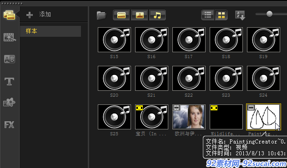The width and height of the screenshot is (287, 168).
Task: Toggle showing photos filter
Action: (140, 15)
